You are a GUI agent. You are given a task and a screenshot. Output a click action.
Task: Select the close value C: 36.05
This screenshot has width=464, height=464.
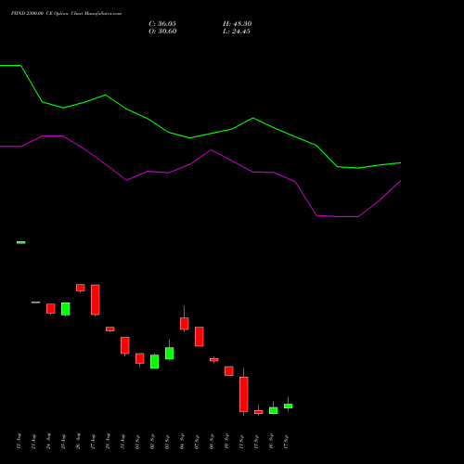point(162,24)
